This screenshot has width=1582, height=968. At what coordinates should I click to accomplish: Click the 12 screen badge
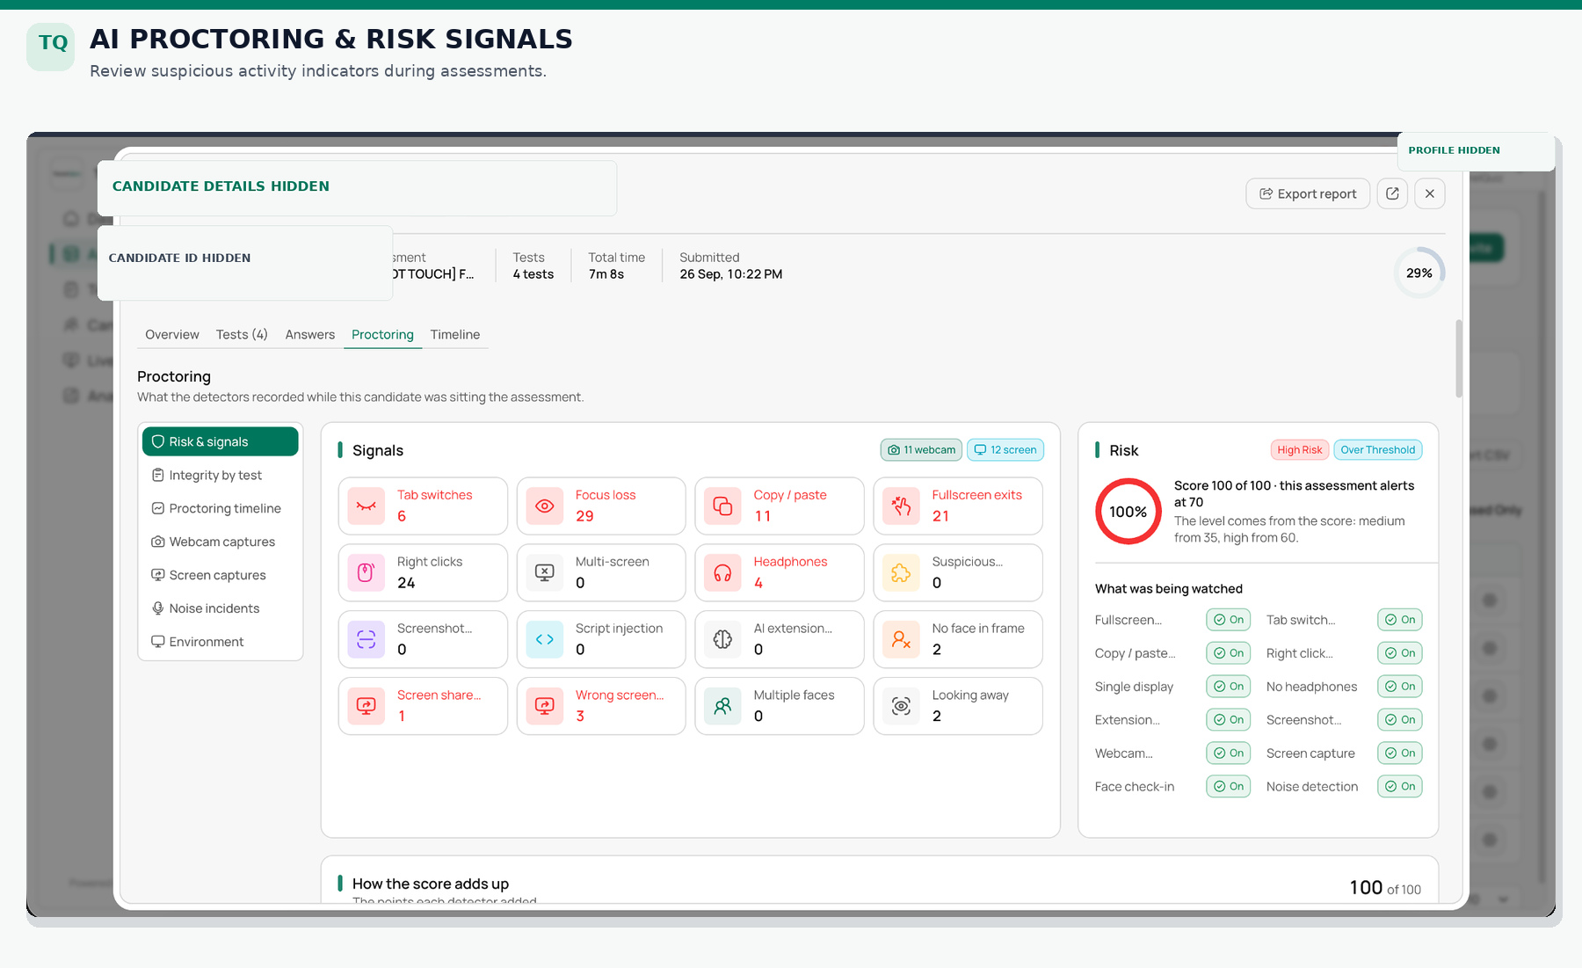point(1005,450)
